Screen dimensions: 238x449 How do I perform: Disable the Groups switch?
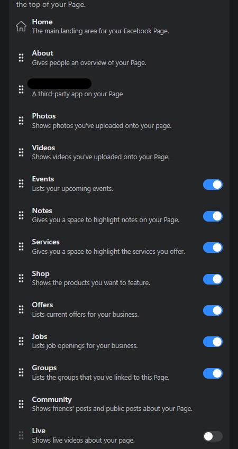(213, 373)
